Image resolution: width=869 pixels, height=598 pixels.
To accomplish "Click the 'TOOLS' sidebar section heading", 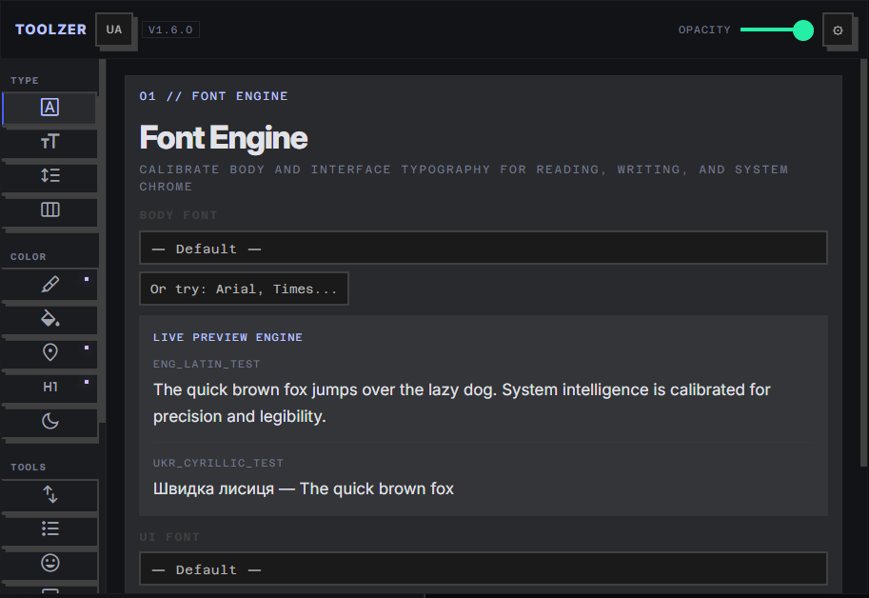I will click(29, 468).
